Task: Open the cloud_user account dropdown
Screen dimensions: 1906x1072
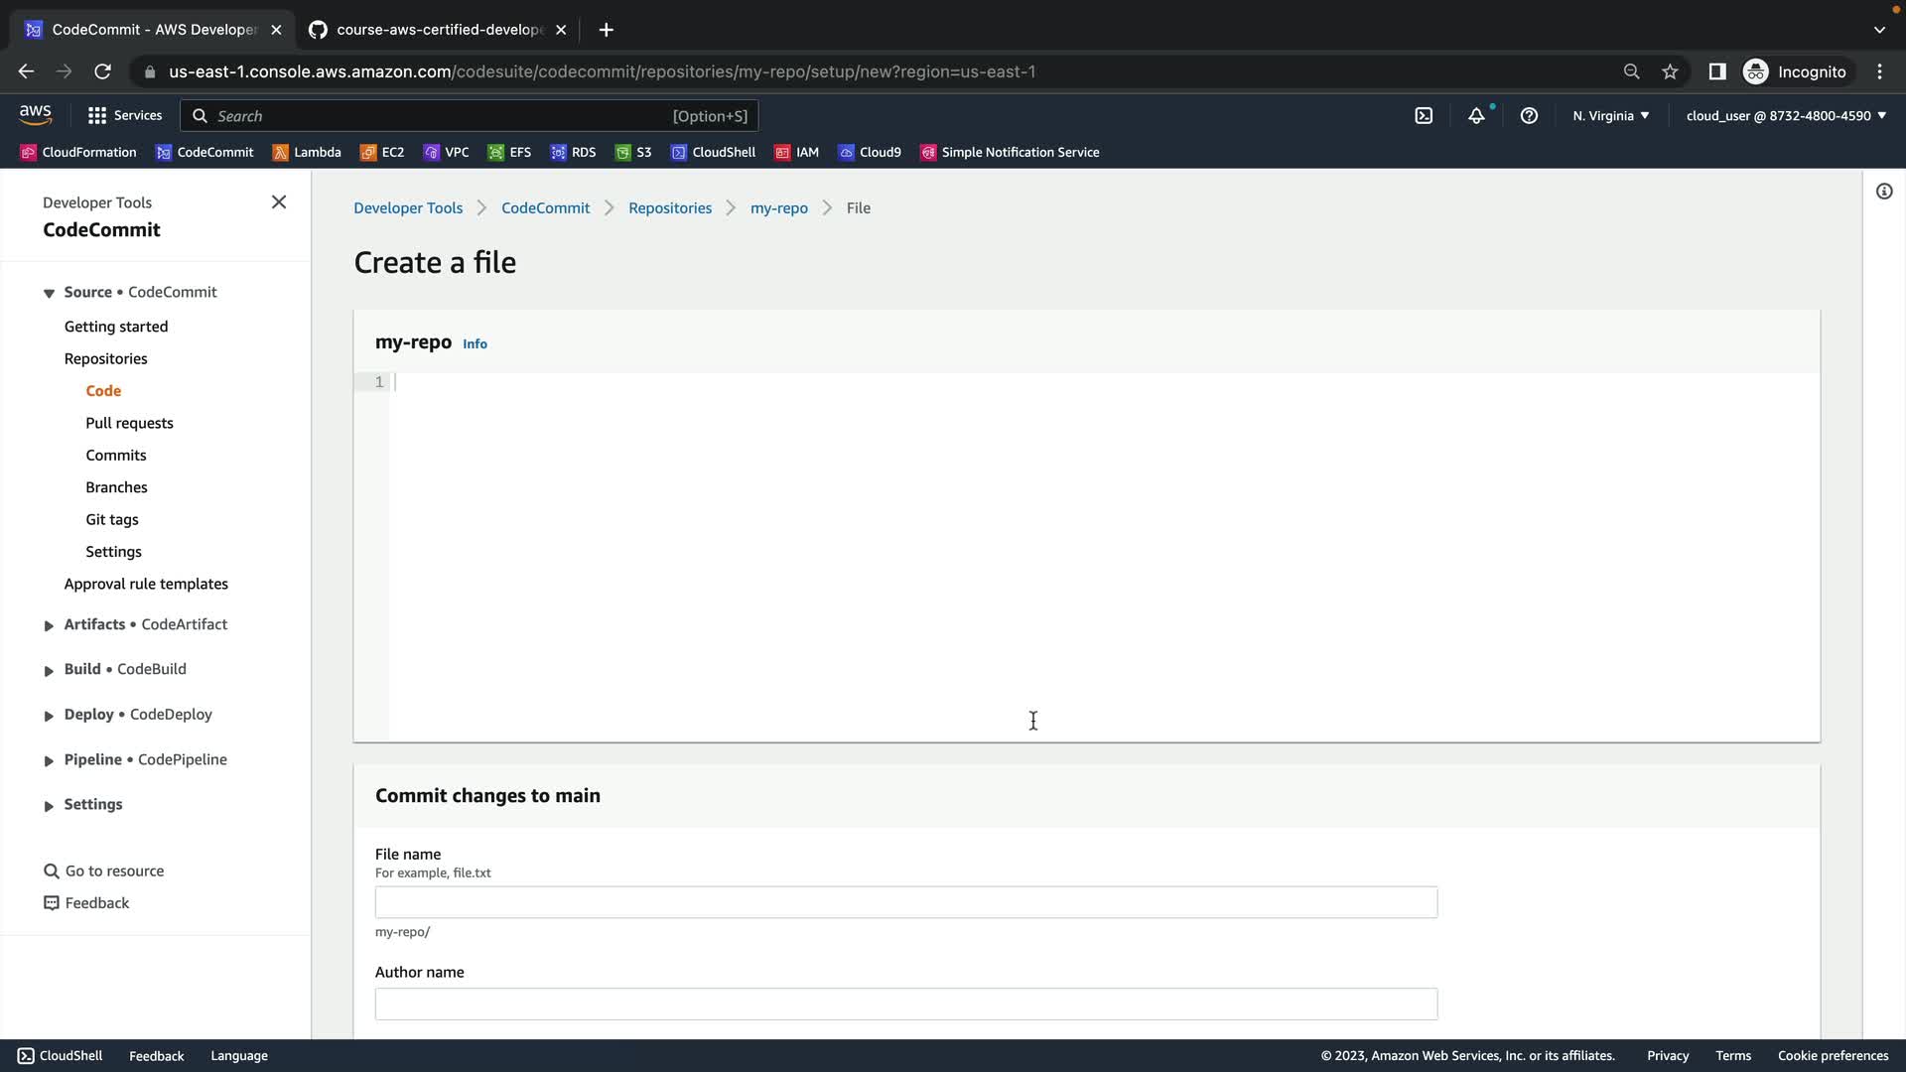Action: [1785, 116]
